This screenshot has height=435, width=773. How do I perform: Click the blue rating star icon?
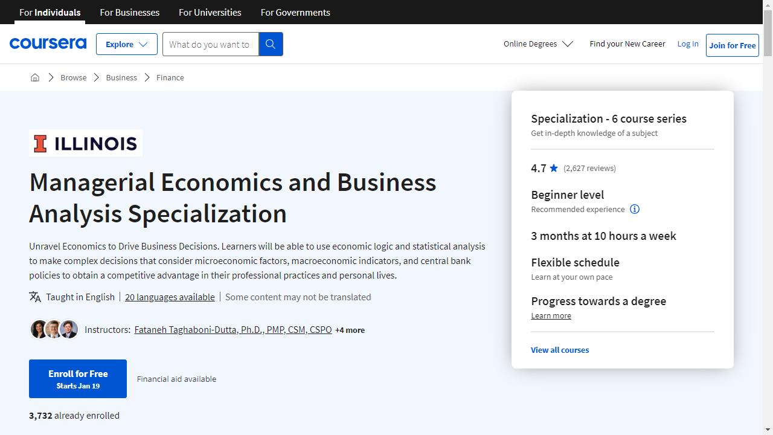tap(554, 168)
